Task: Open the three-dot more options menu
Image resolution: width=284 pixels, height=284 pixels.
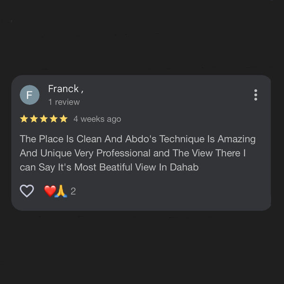Action: (256, 95)
